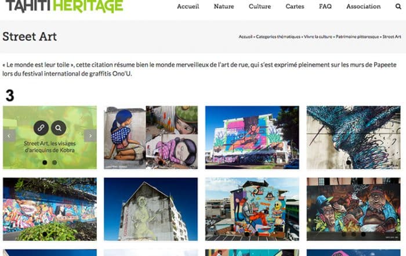Click the chain link icon on Kobra tile

point(41,128)
